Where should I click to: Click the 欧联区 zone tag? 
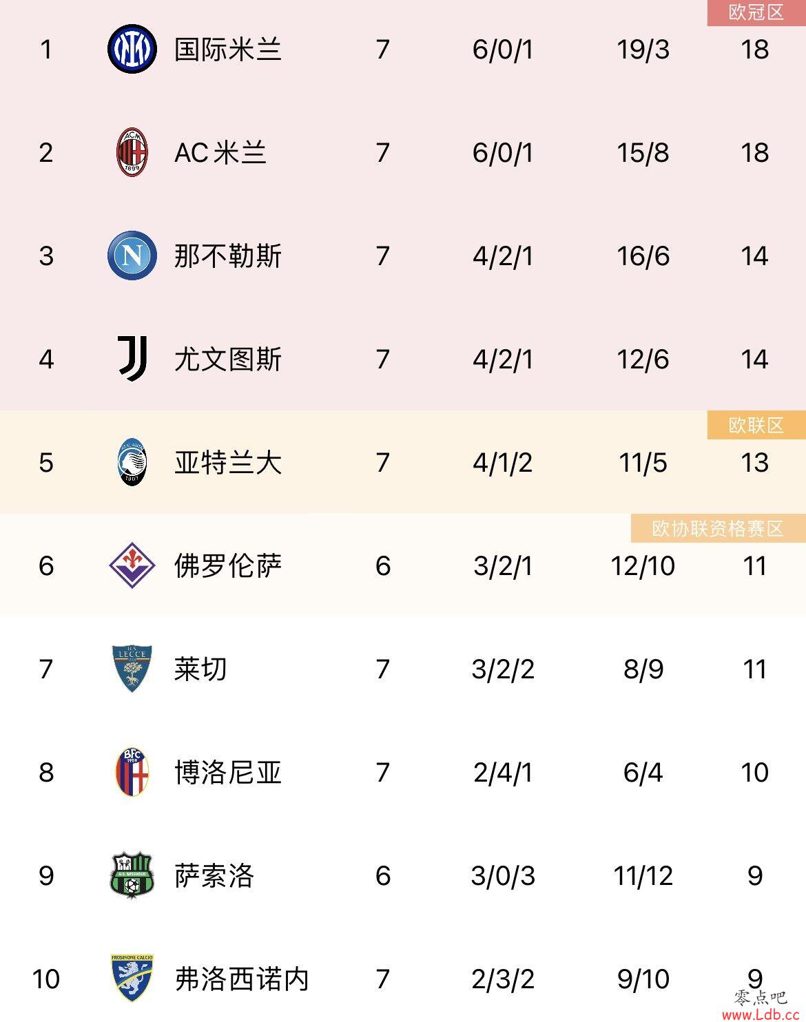pyautogui.click(x=756, y=425)
